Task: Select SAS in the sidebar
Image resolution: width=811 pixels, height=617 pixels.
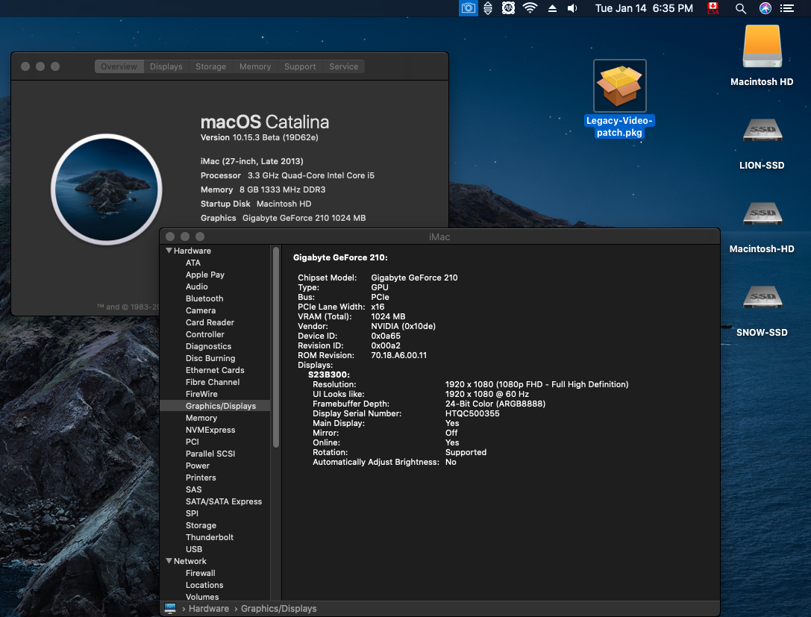Action: (193, 489)
